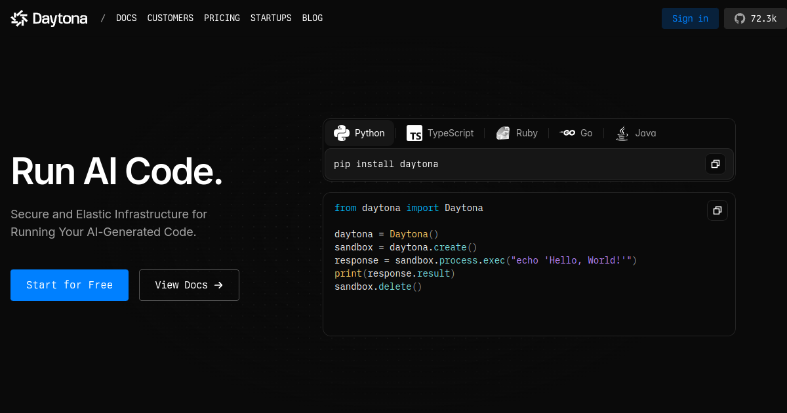Viewport: 787px width, 413px height.
Task: Click the Ruby gem logo icon
Action: pos(503,133)
